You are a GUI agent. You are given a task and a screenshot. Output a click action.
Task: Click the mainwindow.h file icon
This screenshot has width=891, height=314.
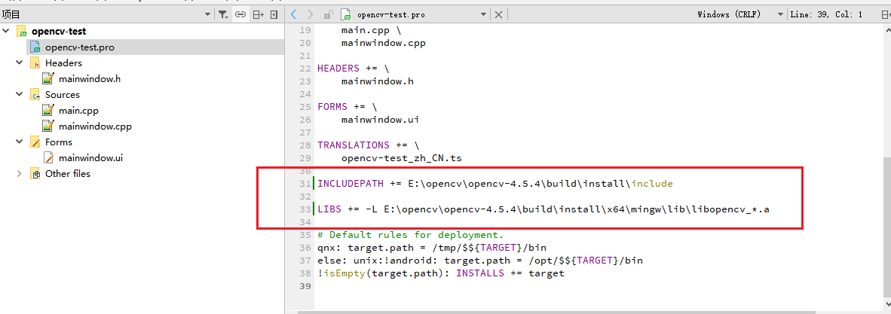49,79
